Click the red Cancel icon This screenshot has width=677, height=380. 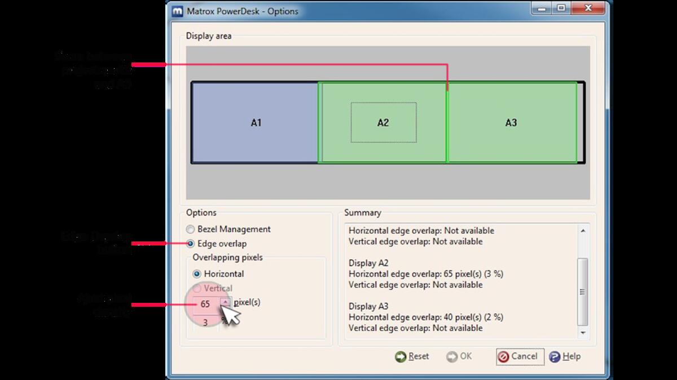(504, 357)
